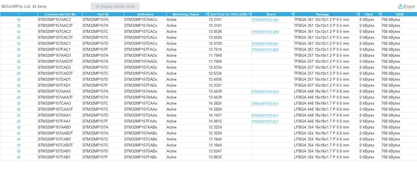Star the STM32MP157AAC3 row as favorite
The height and width of the screenshot is (179, 417).
(x=19, y=20)
